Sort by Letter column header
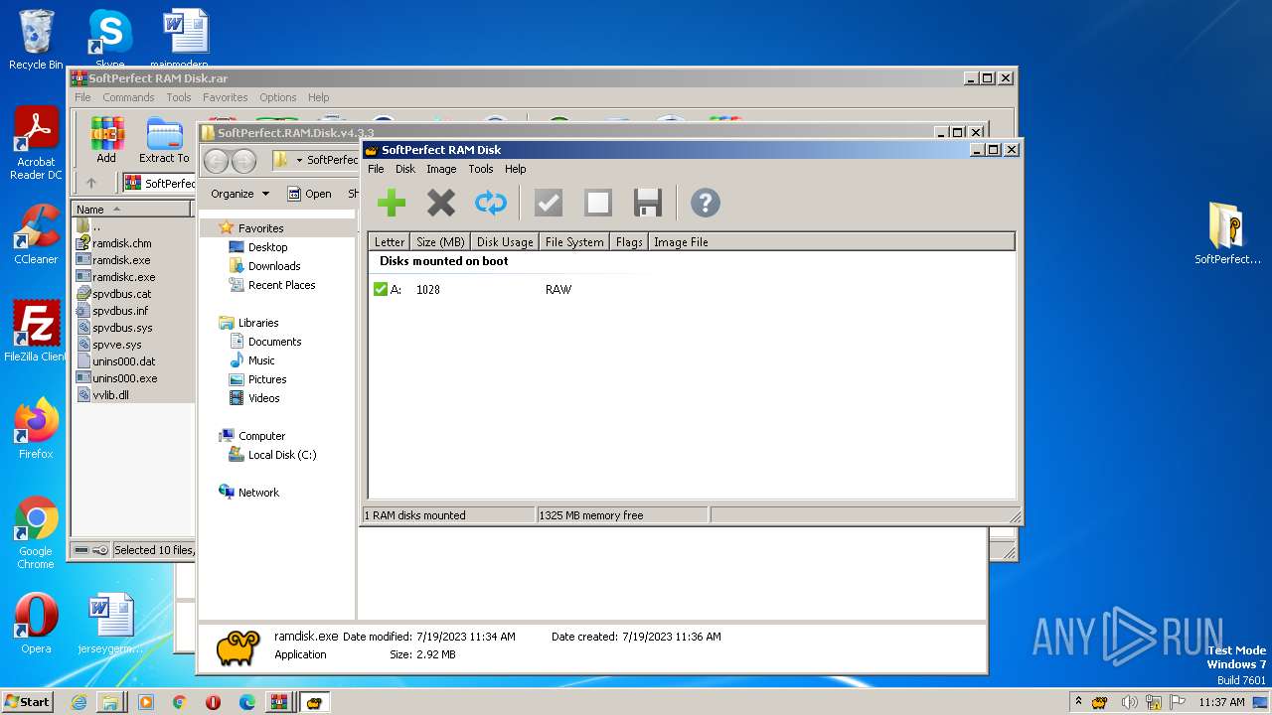 point(389,241)
